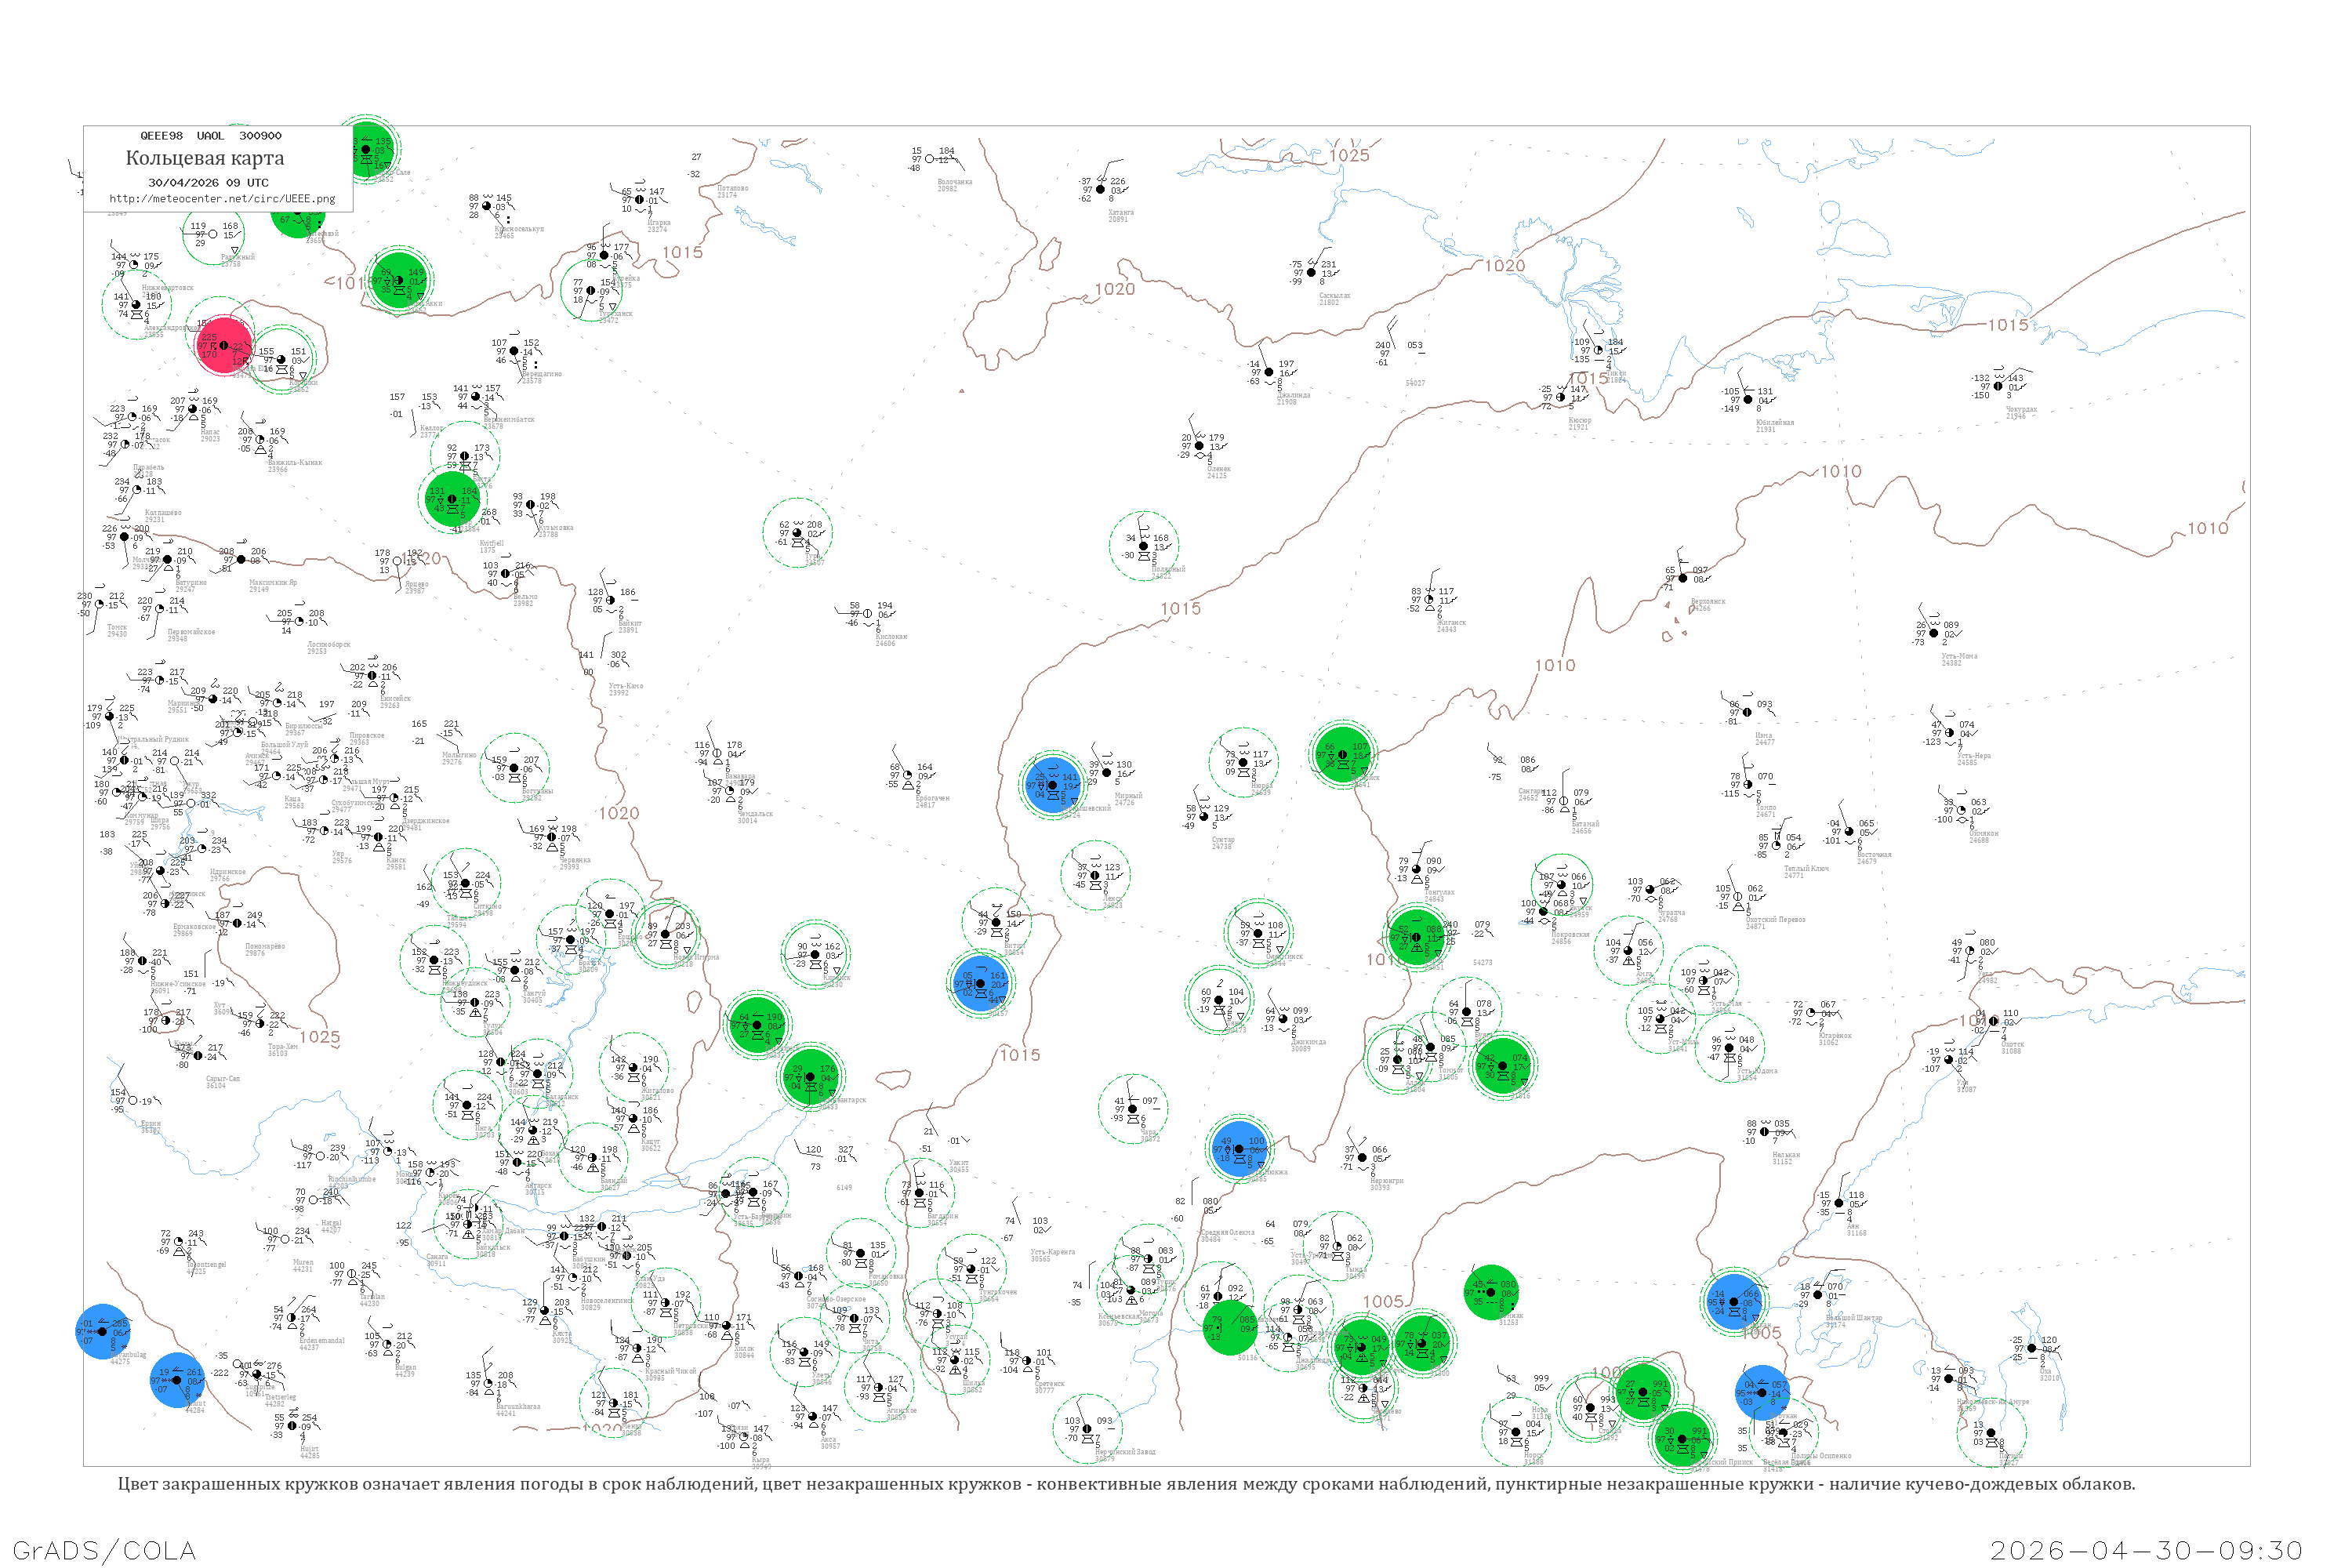Click the QEEE98 UAOL 300900 header code
The width and height of the screenshot is (2352, 1568).
click(x=210, y=136)
